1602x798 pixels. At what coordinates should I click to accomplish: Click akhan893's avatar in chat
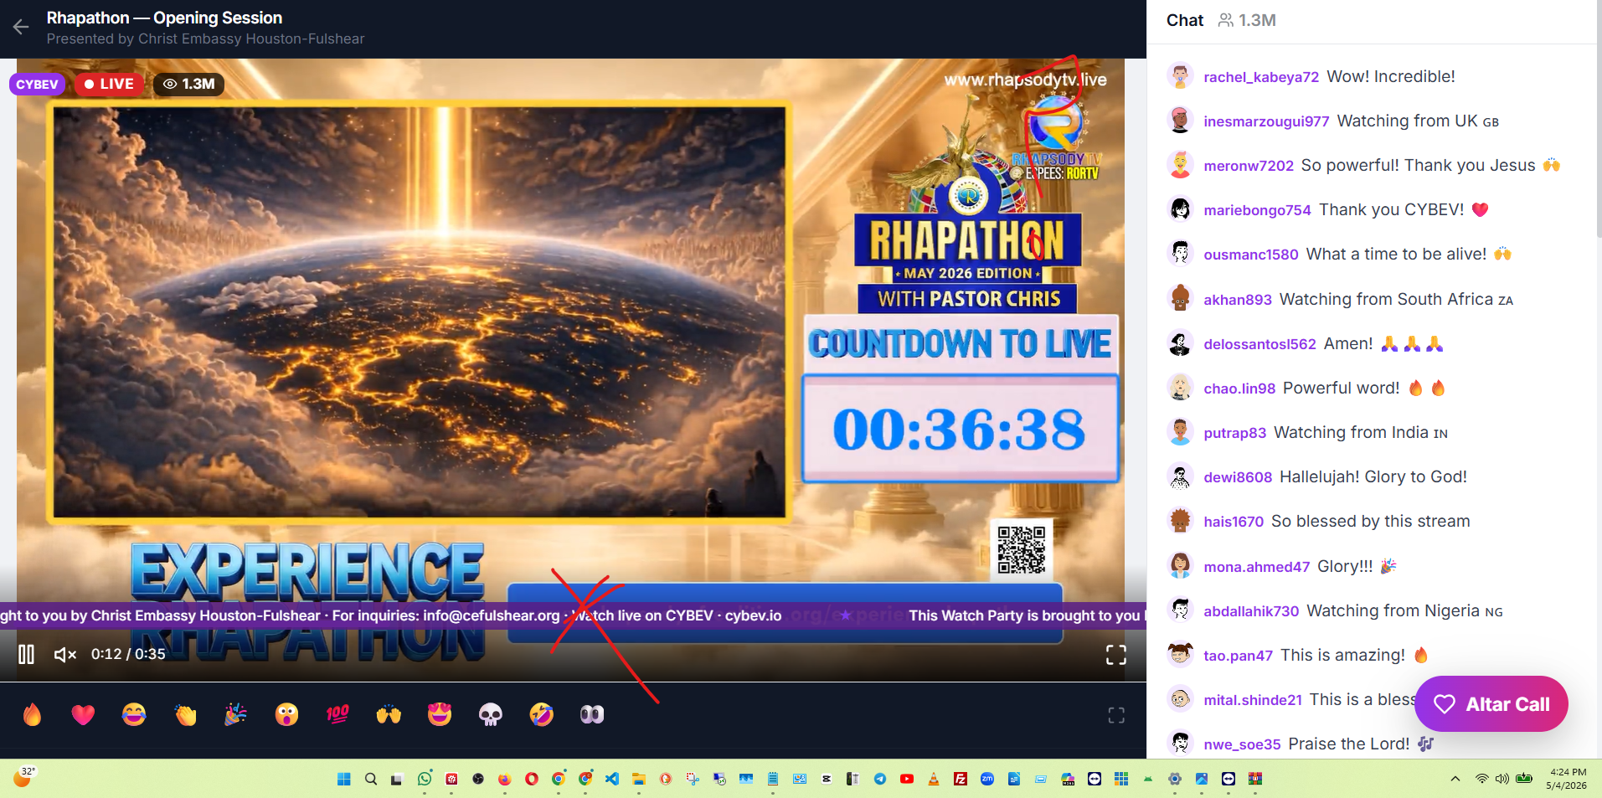pyautogui.click(x=1180, y=299)
